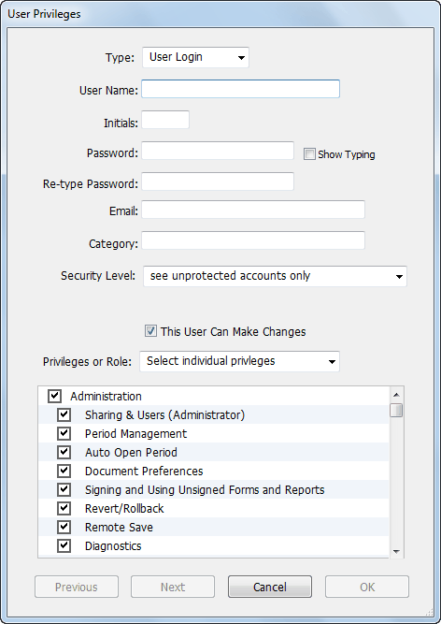Select the Remote Save list item
Image resolution: width=441 pixels, height=624 pixels.
pos(214,527)
